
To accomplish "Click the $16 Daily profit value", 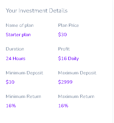I will pyautogui.click(x=69, y=59).
